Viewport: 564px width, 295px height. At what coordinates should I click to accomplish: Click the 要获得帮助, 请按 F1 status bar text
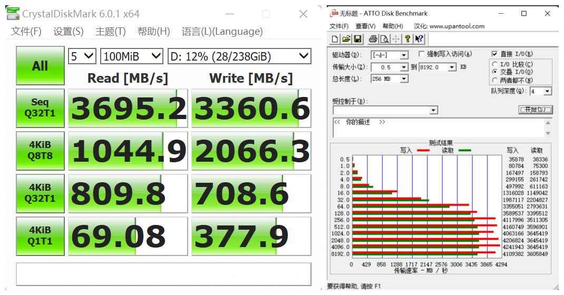click(x=354, y=287)
